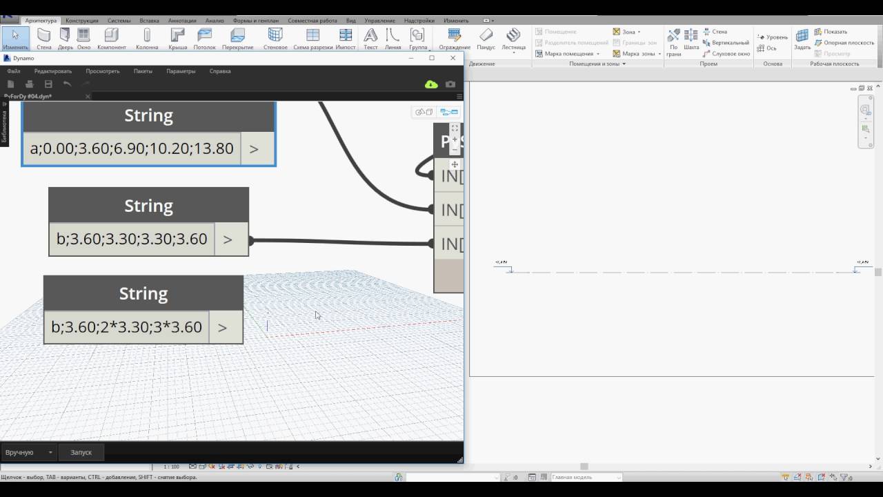Screen dimensions: 883x497
Task: Open the Пакеты menu in Dynamo
Action: tap(143, 71)
